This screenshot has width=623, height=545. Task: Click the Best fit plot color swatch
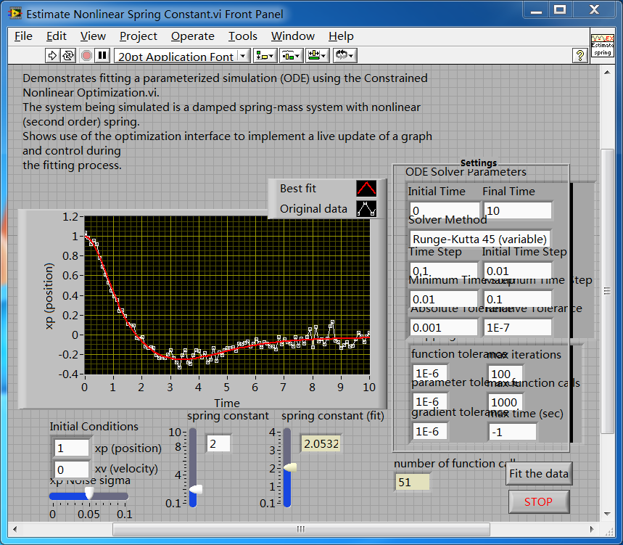click(366, 189)
